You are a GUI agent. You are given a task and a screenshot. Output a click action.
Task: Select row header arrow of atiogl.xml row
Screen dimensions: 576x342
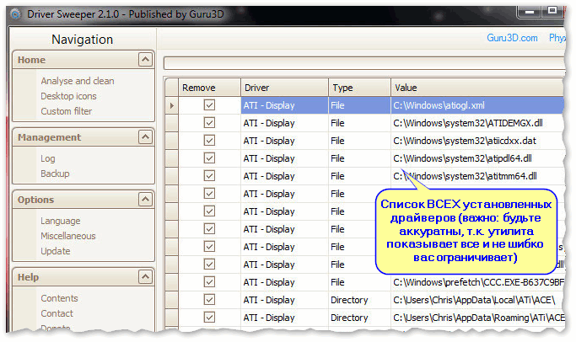(171, 105)
